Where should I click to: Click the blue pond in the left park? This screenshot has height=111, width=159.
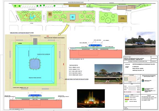(32, 17)
